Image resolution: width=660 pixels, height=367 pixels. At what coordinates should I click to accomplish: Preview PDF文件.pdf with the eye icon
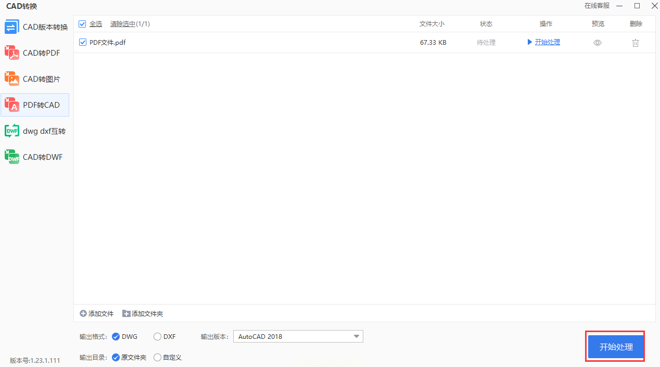(598, 43)
